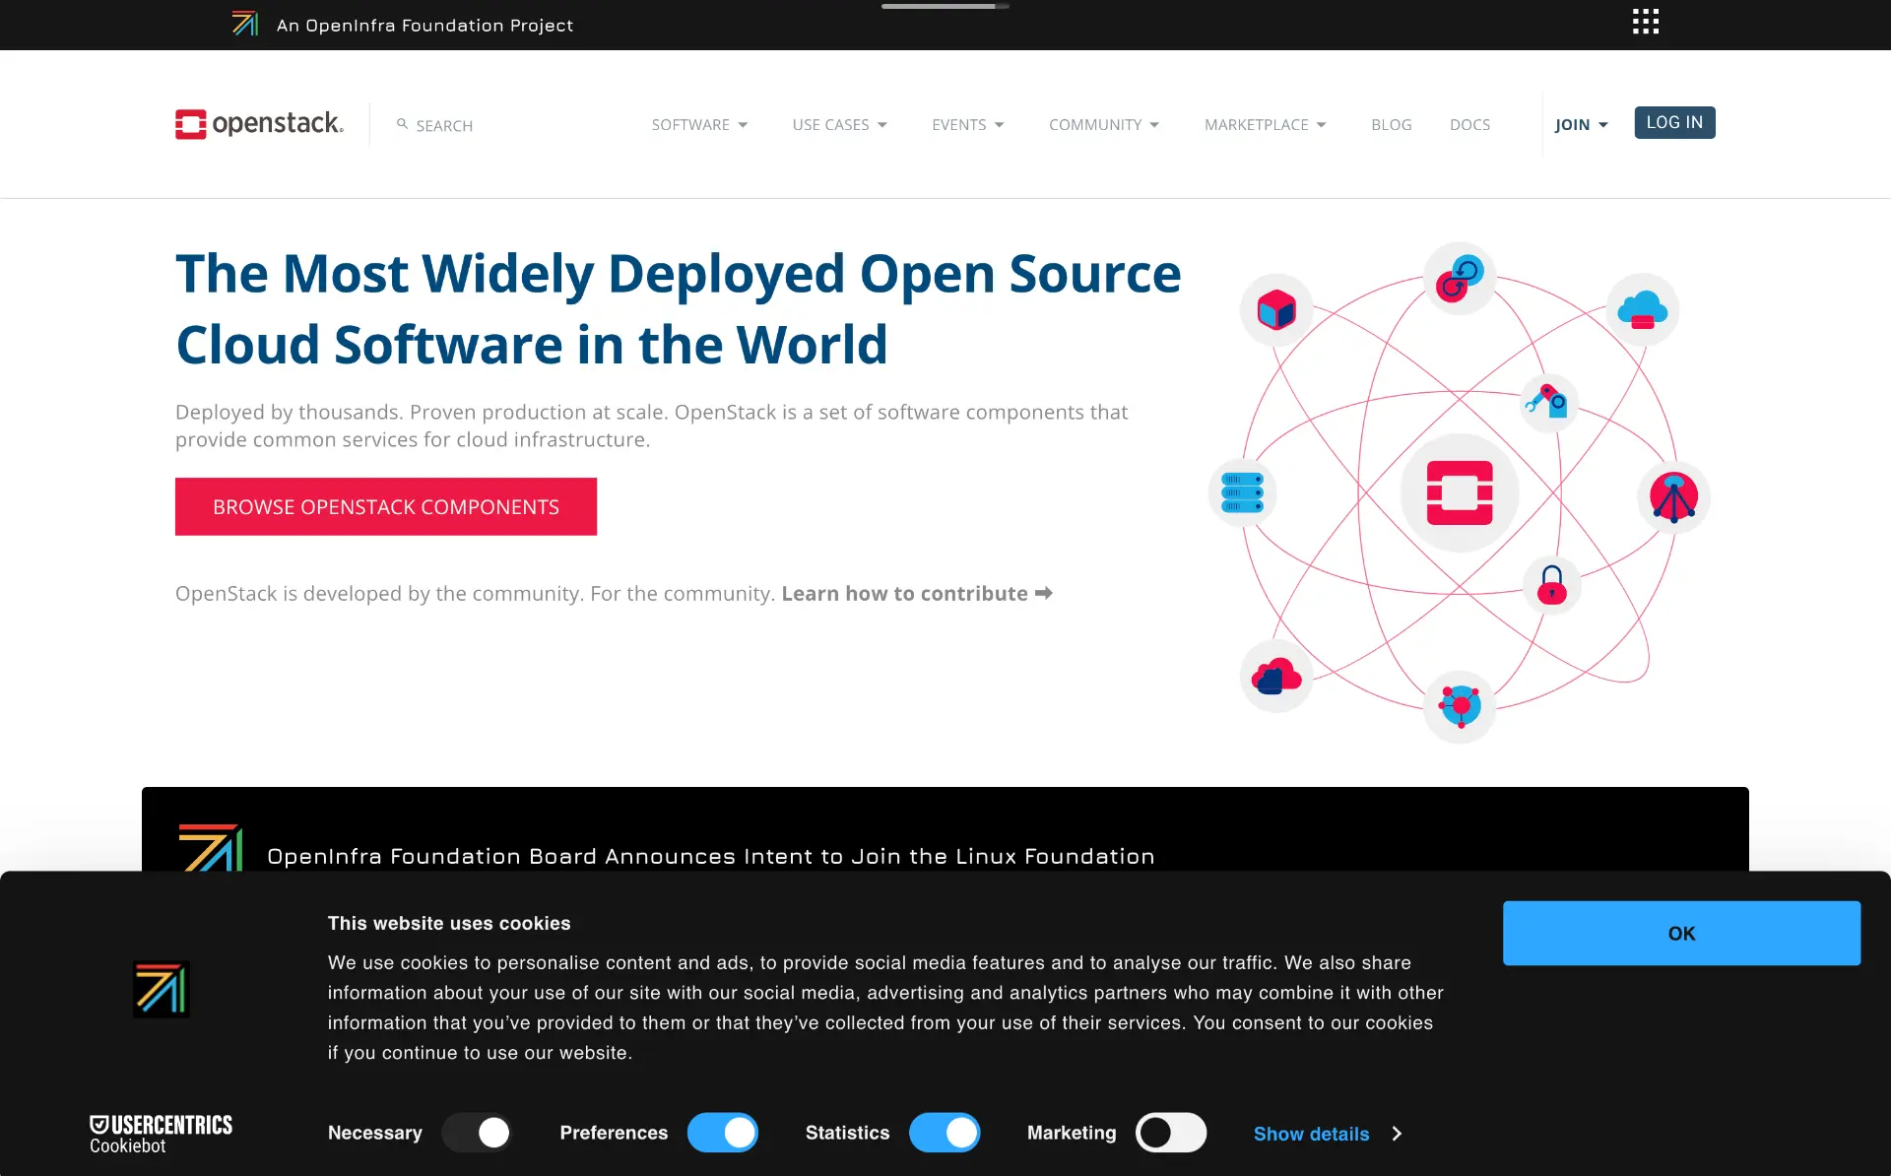Open the apps grid icon top-right
Viewport: 1891px width, 1176px height.
tap(1645, 22)
